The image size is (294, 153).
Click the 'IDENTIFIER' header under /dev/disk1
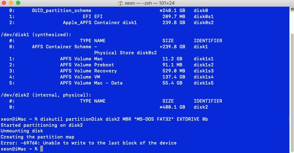208,40
